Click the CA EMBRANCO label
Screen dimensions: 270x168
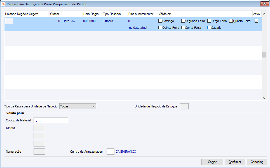click(x=126, y=152)
